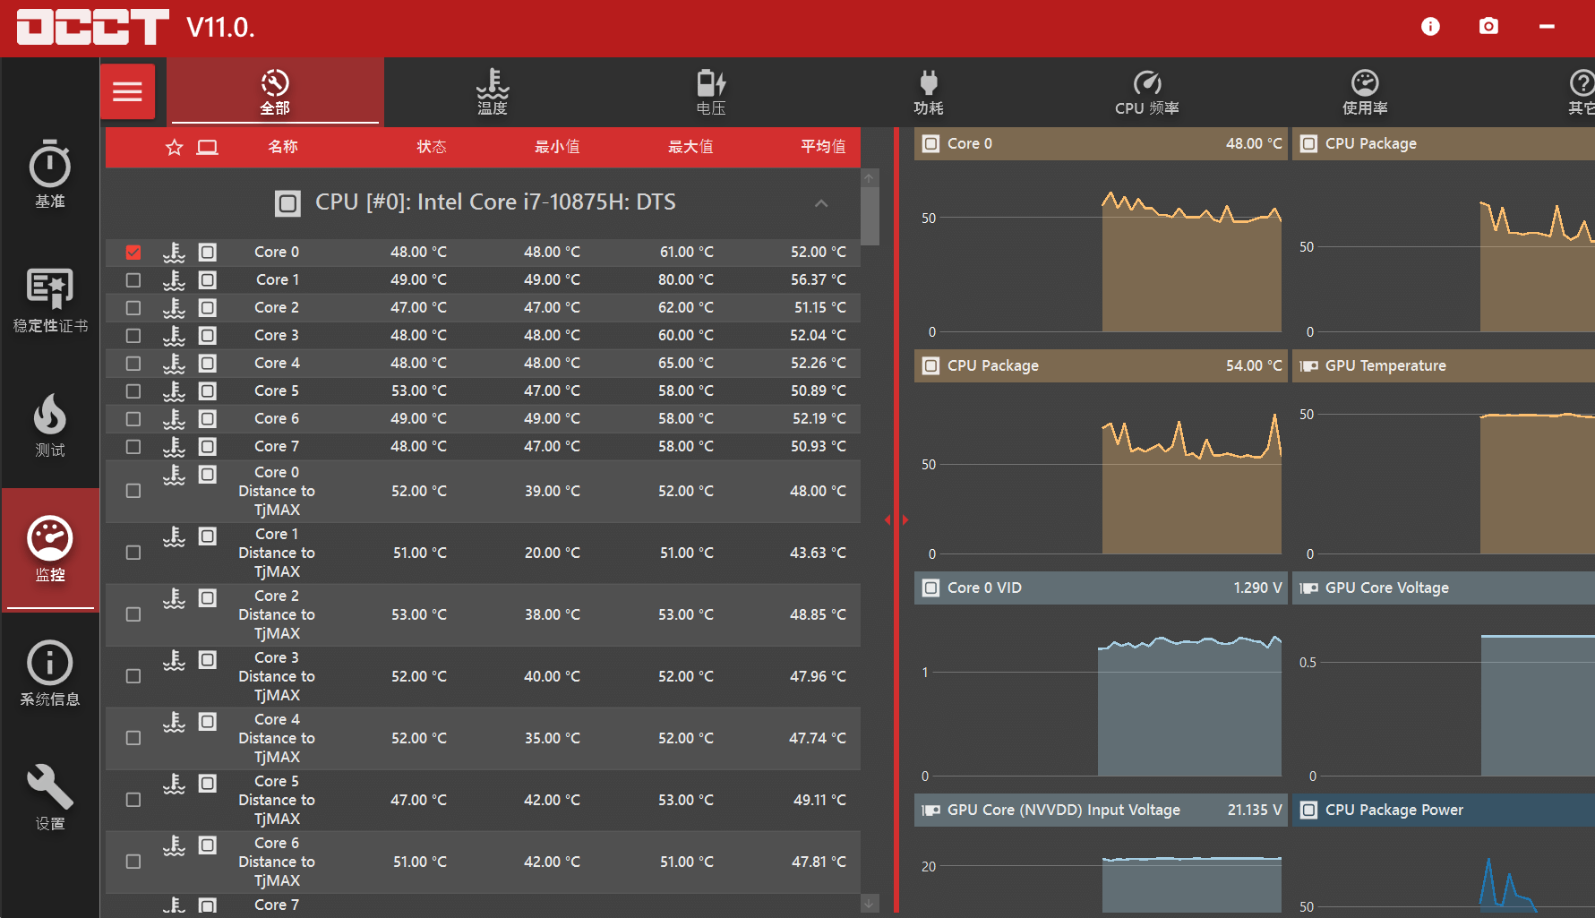Open 系统信息 system info sidebar icon
Screen dimensions: 1595x918
[x=50, y=673]
